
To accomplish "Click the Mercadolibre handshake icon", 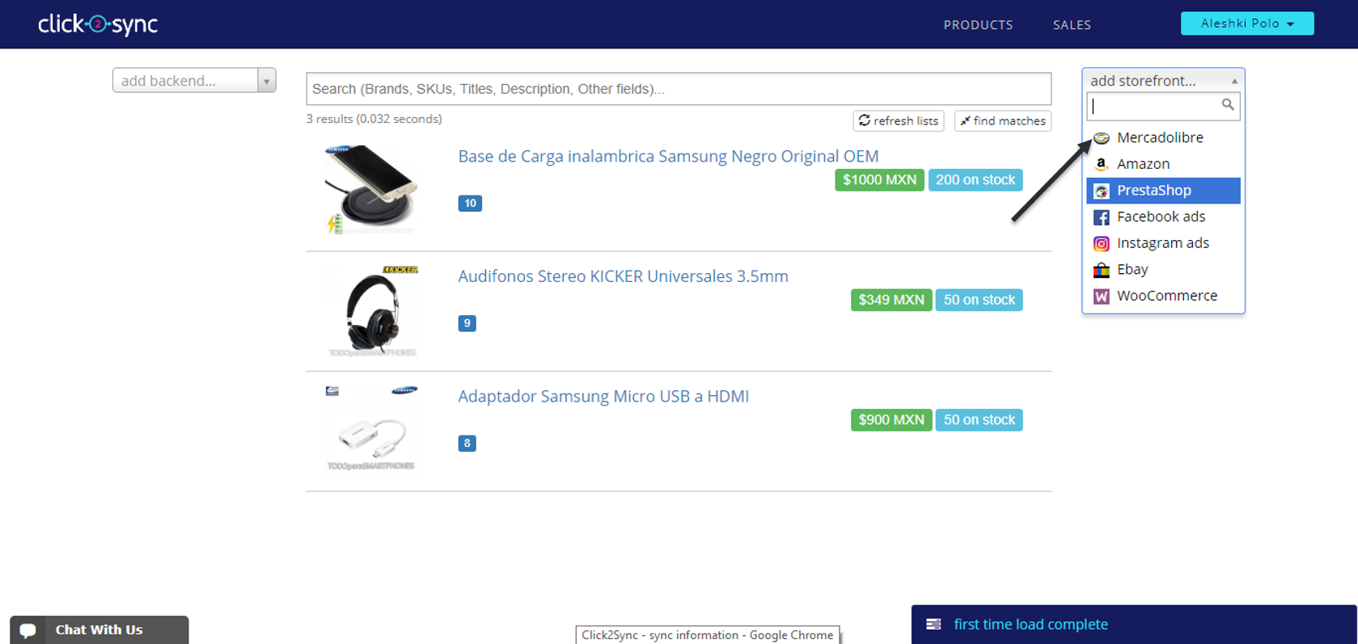I will (x=1101, y=138).
